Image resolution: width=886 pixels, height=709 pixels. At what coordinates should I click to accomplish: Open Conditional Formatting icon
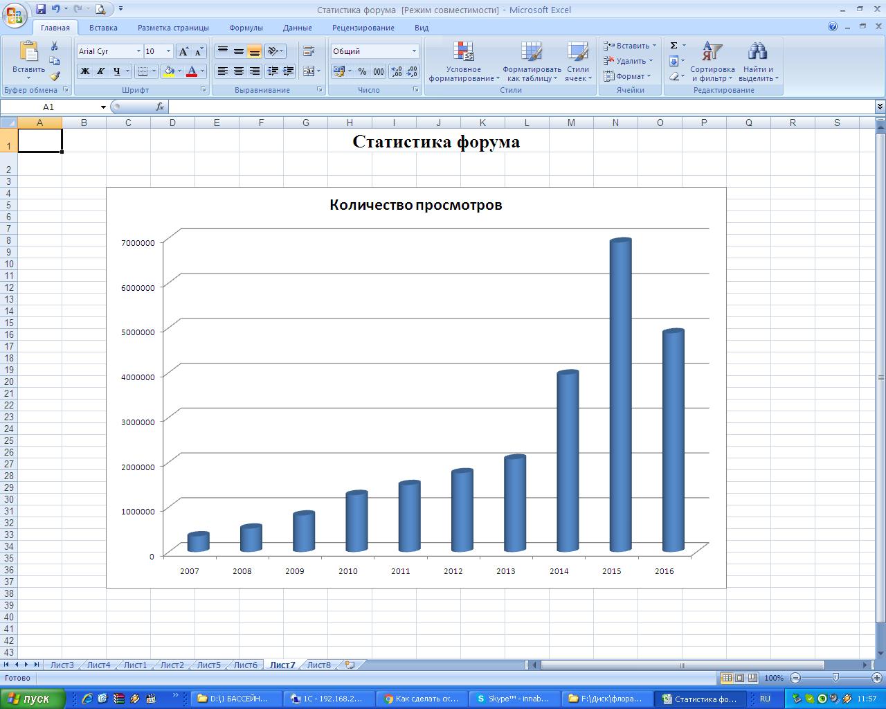(x=463, y=62)
